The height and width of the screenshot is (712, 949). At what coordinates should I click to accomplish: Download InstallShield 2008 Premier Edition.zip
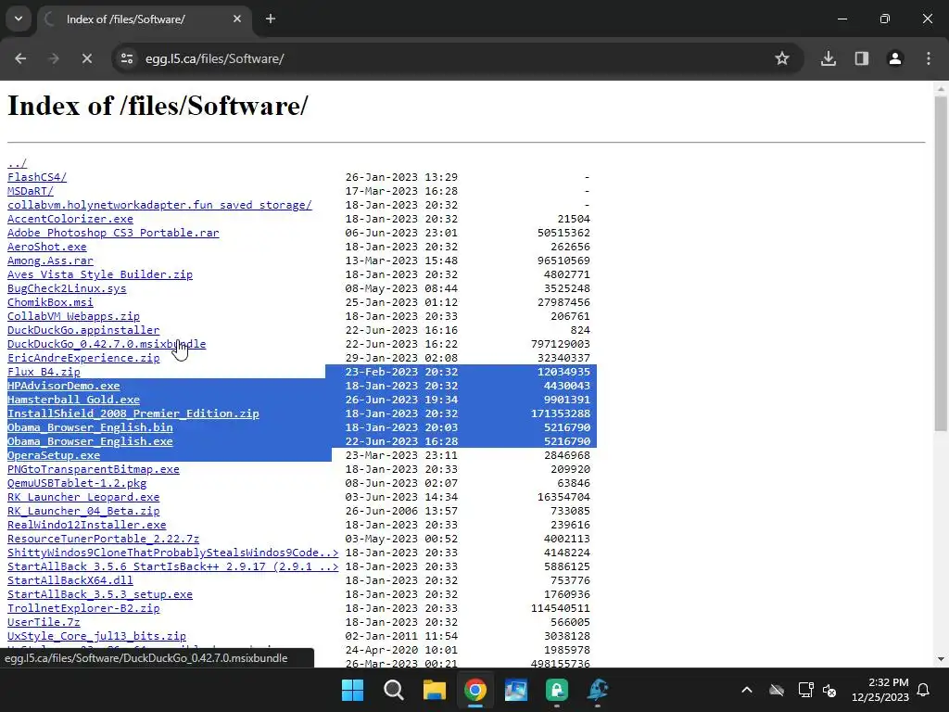point(133,414)
